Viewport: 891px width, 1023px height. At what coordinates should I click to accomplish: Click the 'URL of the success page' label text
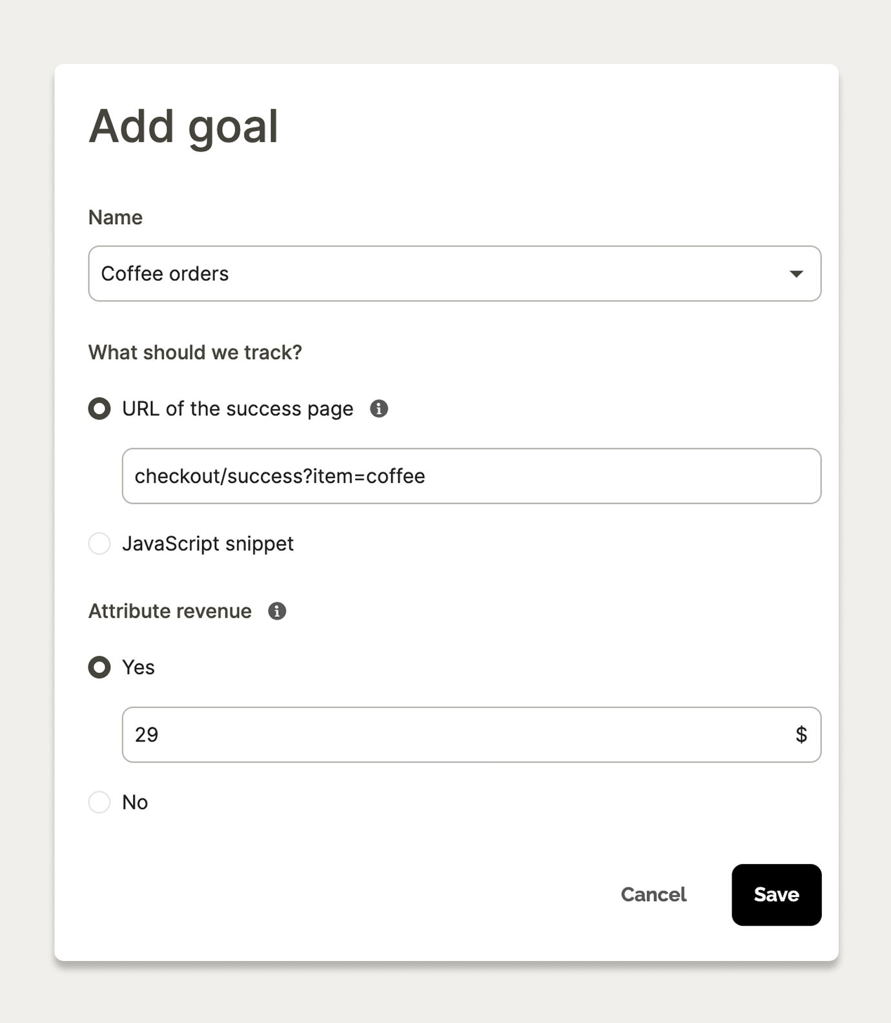coord(238,409)
